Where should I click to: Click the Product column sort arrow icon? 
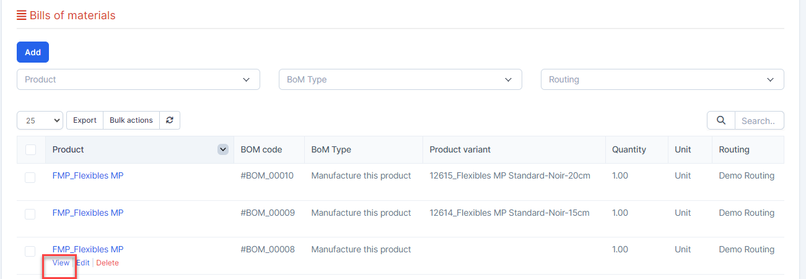pyautogui.click(x=223, y=149)
